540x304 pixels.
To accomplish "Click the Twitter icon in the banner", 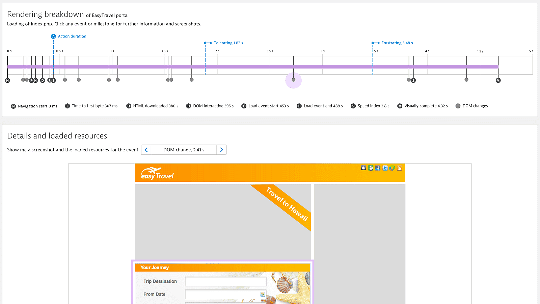I will click(385, 168).
